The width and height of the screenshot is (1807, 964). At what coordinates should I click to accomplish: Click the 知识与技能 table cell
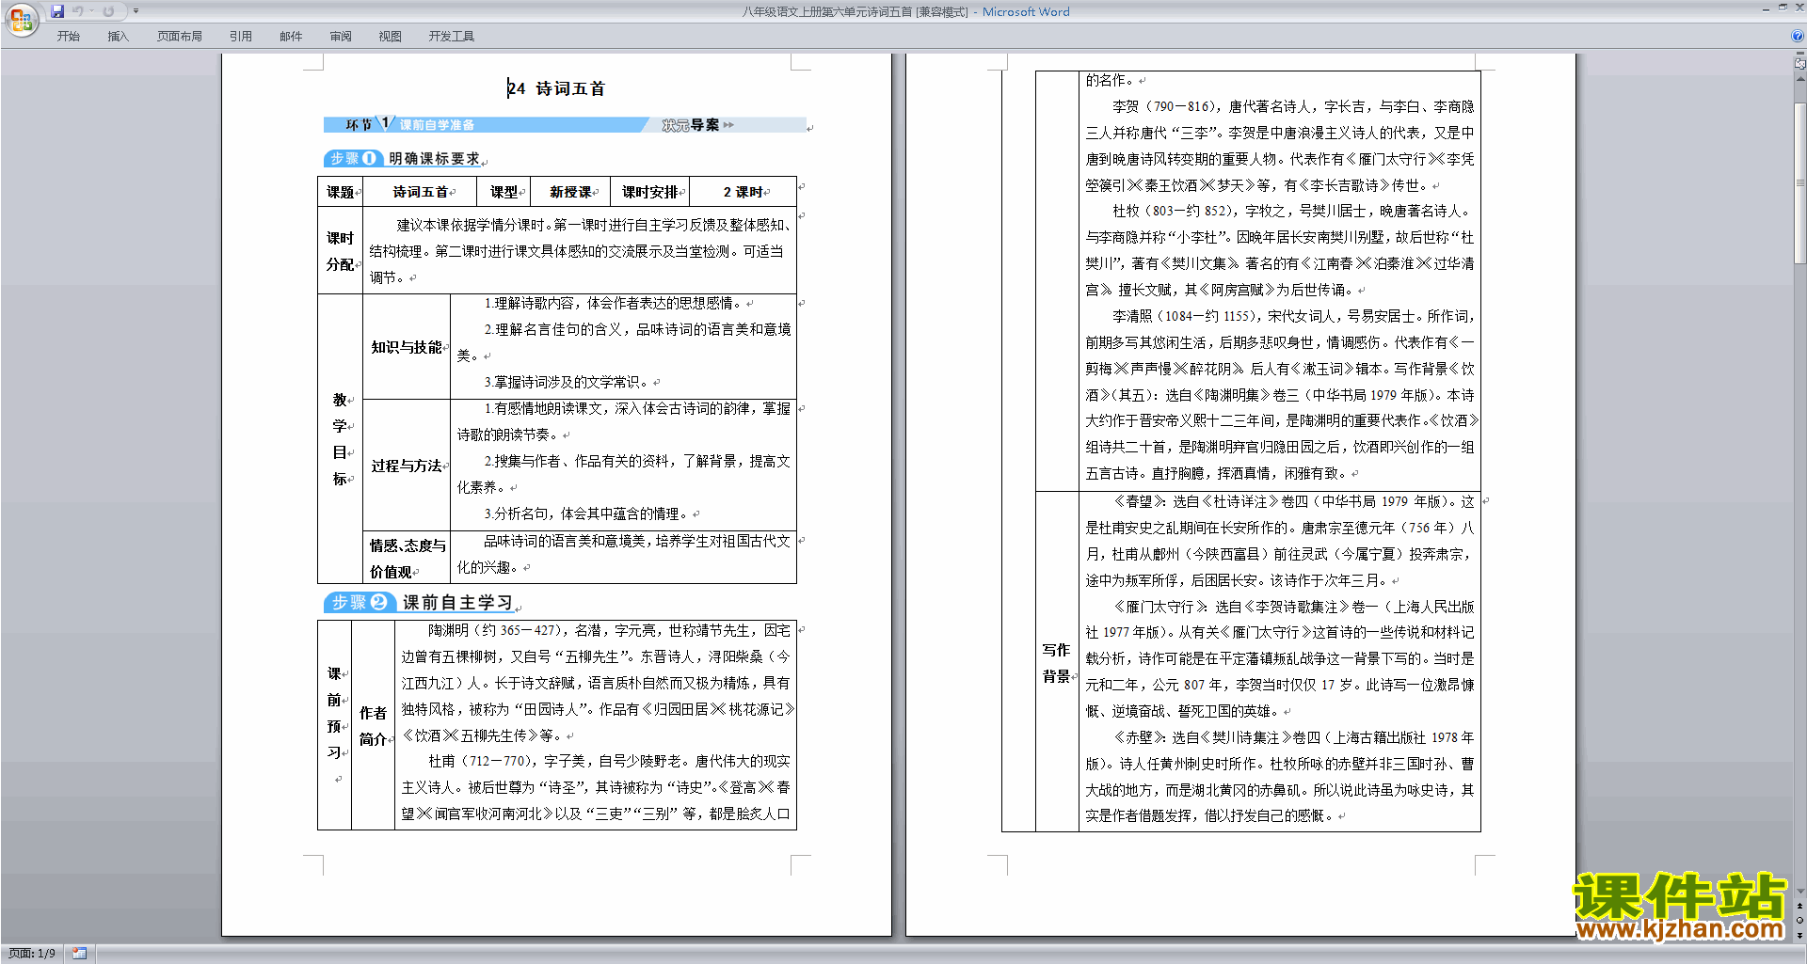[x=407, y=347]
